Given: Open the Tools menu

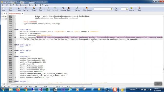Looking at the screenshot, I should (x=42, y=5).
